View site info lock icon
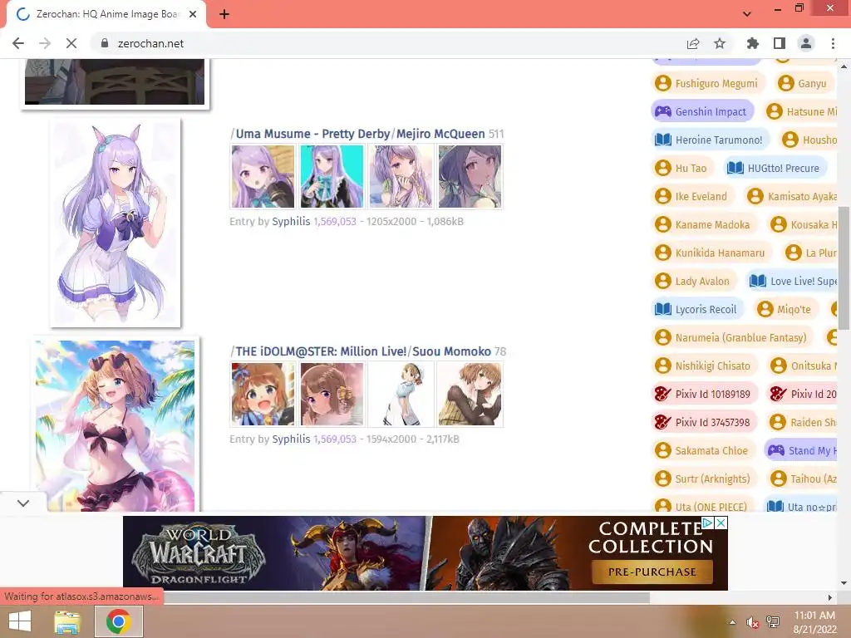The height and width of the screenshot is (638, 851). coord(105,43)
